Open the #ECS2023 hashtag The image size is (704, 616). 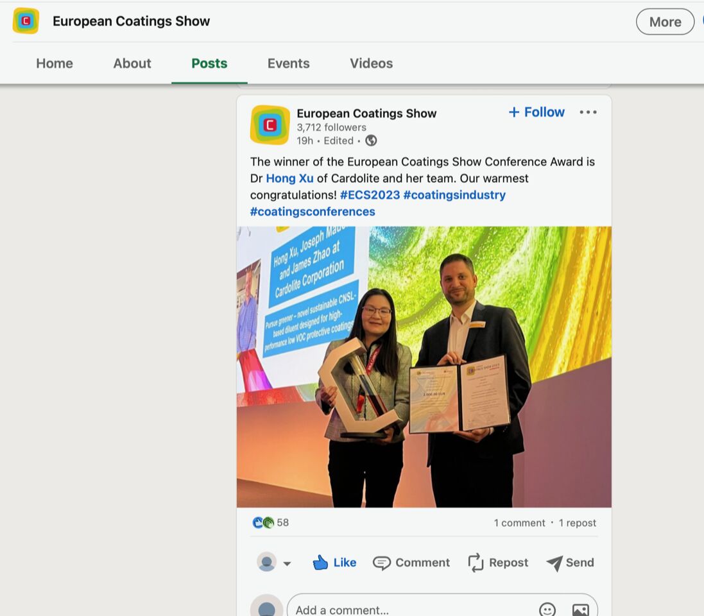click(x=370, y=195)
